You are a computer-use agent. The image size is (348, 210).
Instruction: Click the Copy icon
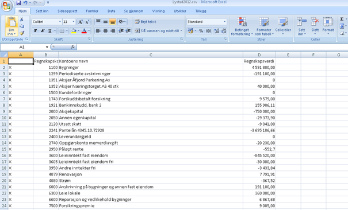[21, 26]
